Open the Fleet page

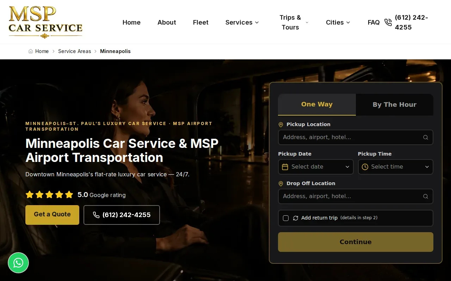(201, 22)
